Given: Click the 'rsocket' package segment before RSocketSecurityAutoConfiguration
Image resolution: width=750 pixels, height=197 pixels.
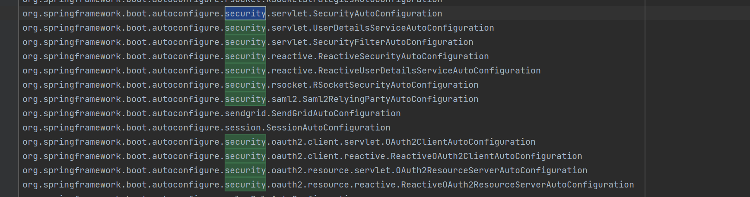Looking at the screenshot, I should pyautogui.click(x=289, y=85).
